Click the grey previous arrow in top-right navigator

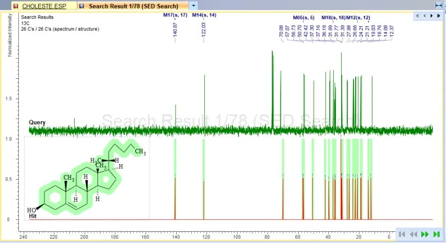(x=425, y=16)
